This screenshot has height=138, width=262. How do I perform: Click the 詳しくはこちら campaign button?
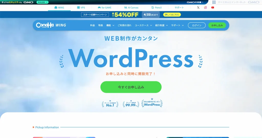click(172, 15)
